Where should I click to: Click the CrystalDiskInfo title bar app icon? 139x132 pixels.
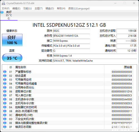pos(3,3)
